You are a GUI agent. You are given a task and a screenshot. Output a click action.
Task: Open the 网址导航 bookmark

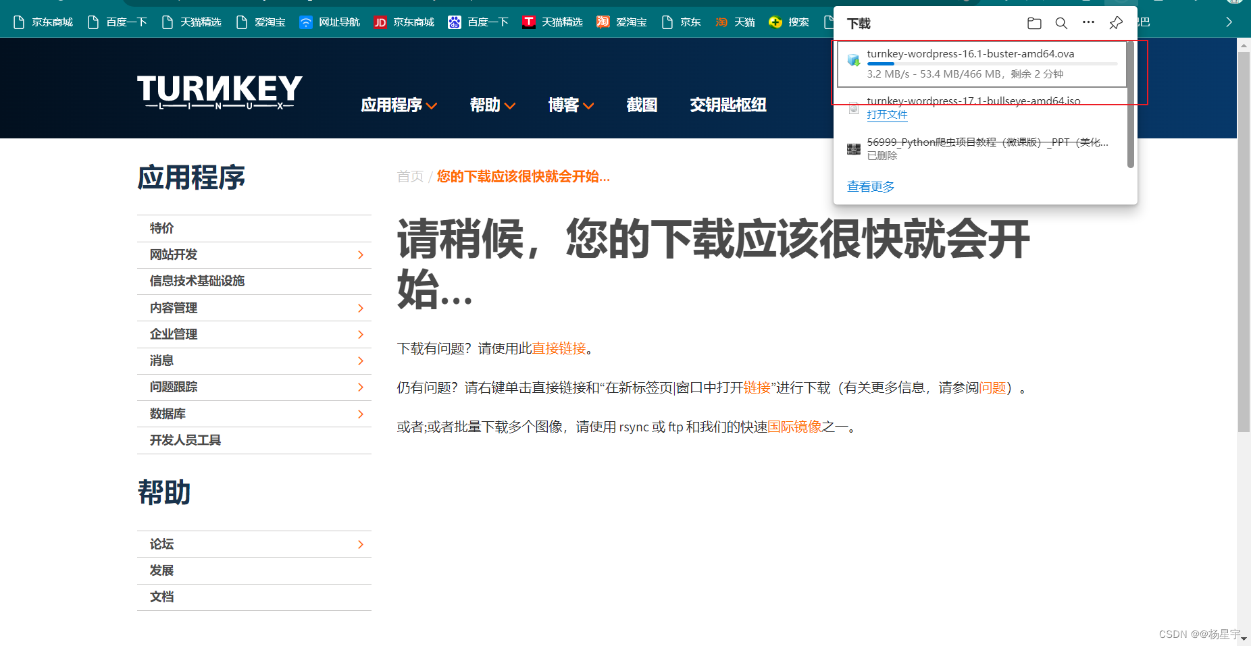pos(330,22)
